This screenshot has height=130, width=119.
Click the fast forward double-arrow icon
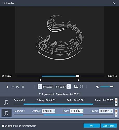pos(13,87)
